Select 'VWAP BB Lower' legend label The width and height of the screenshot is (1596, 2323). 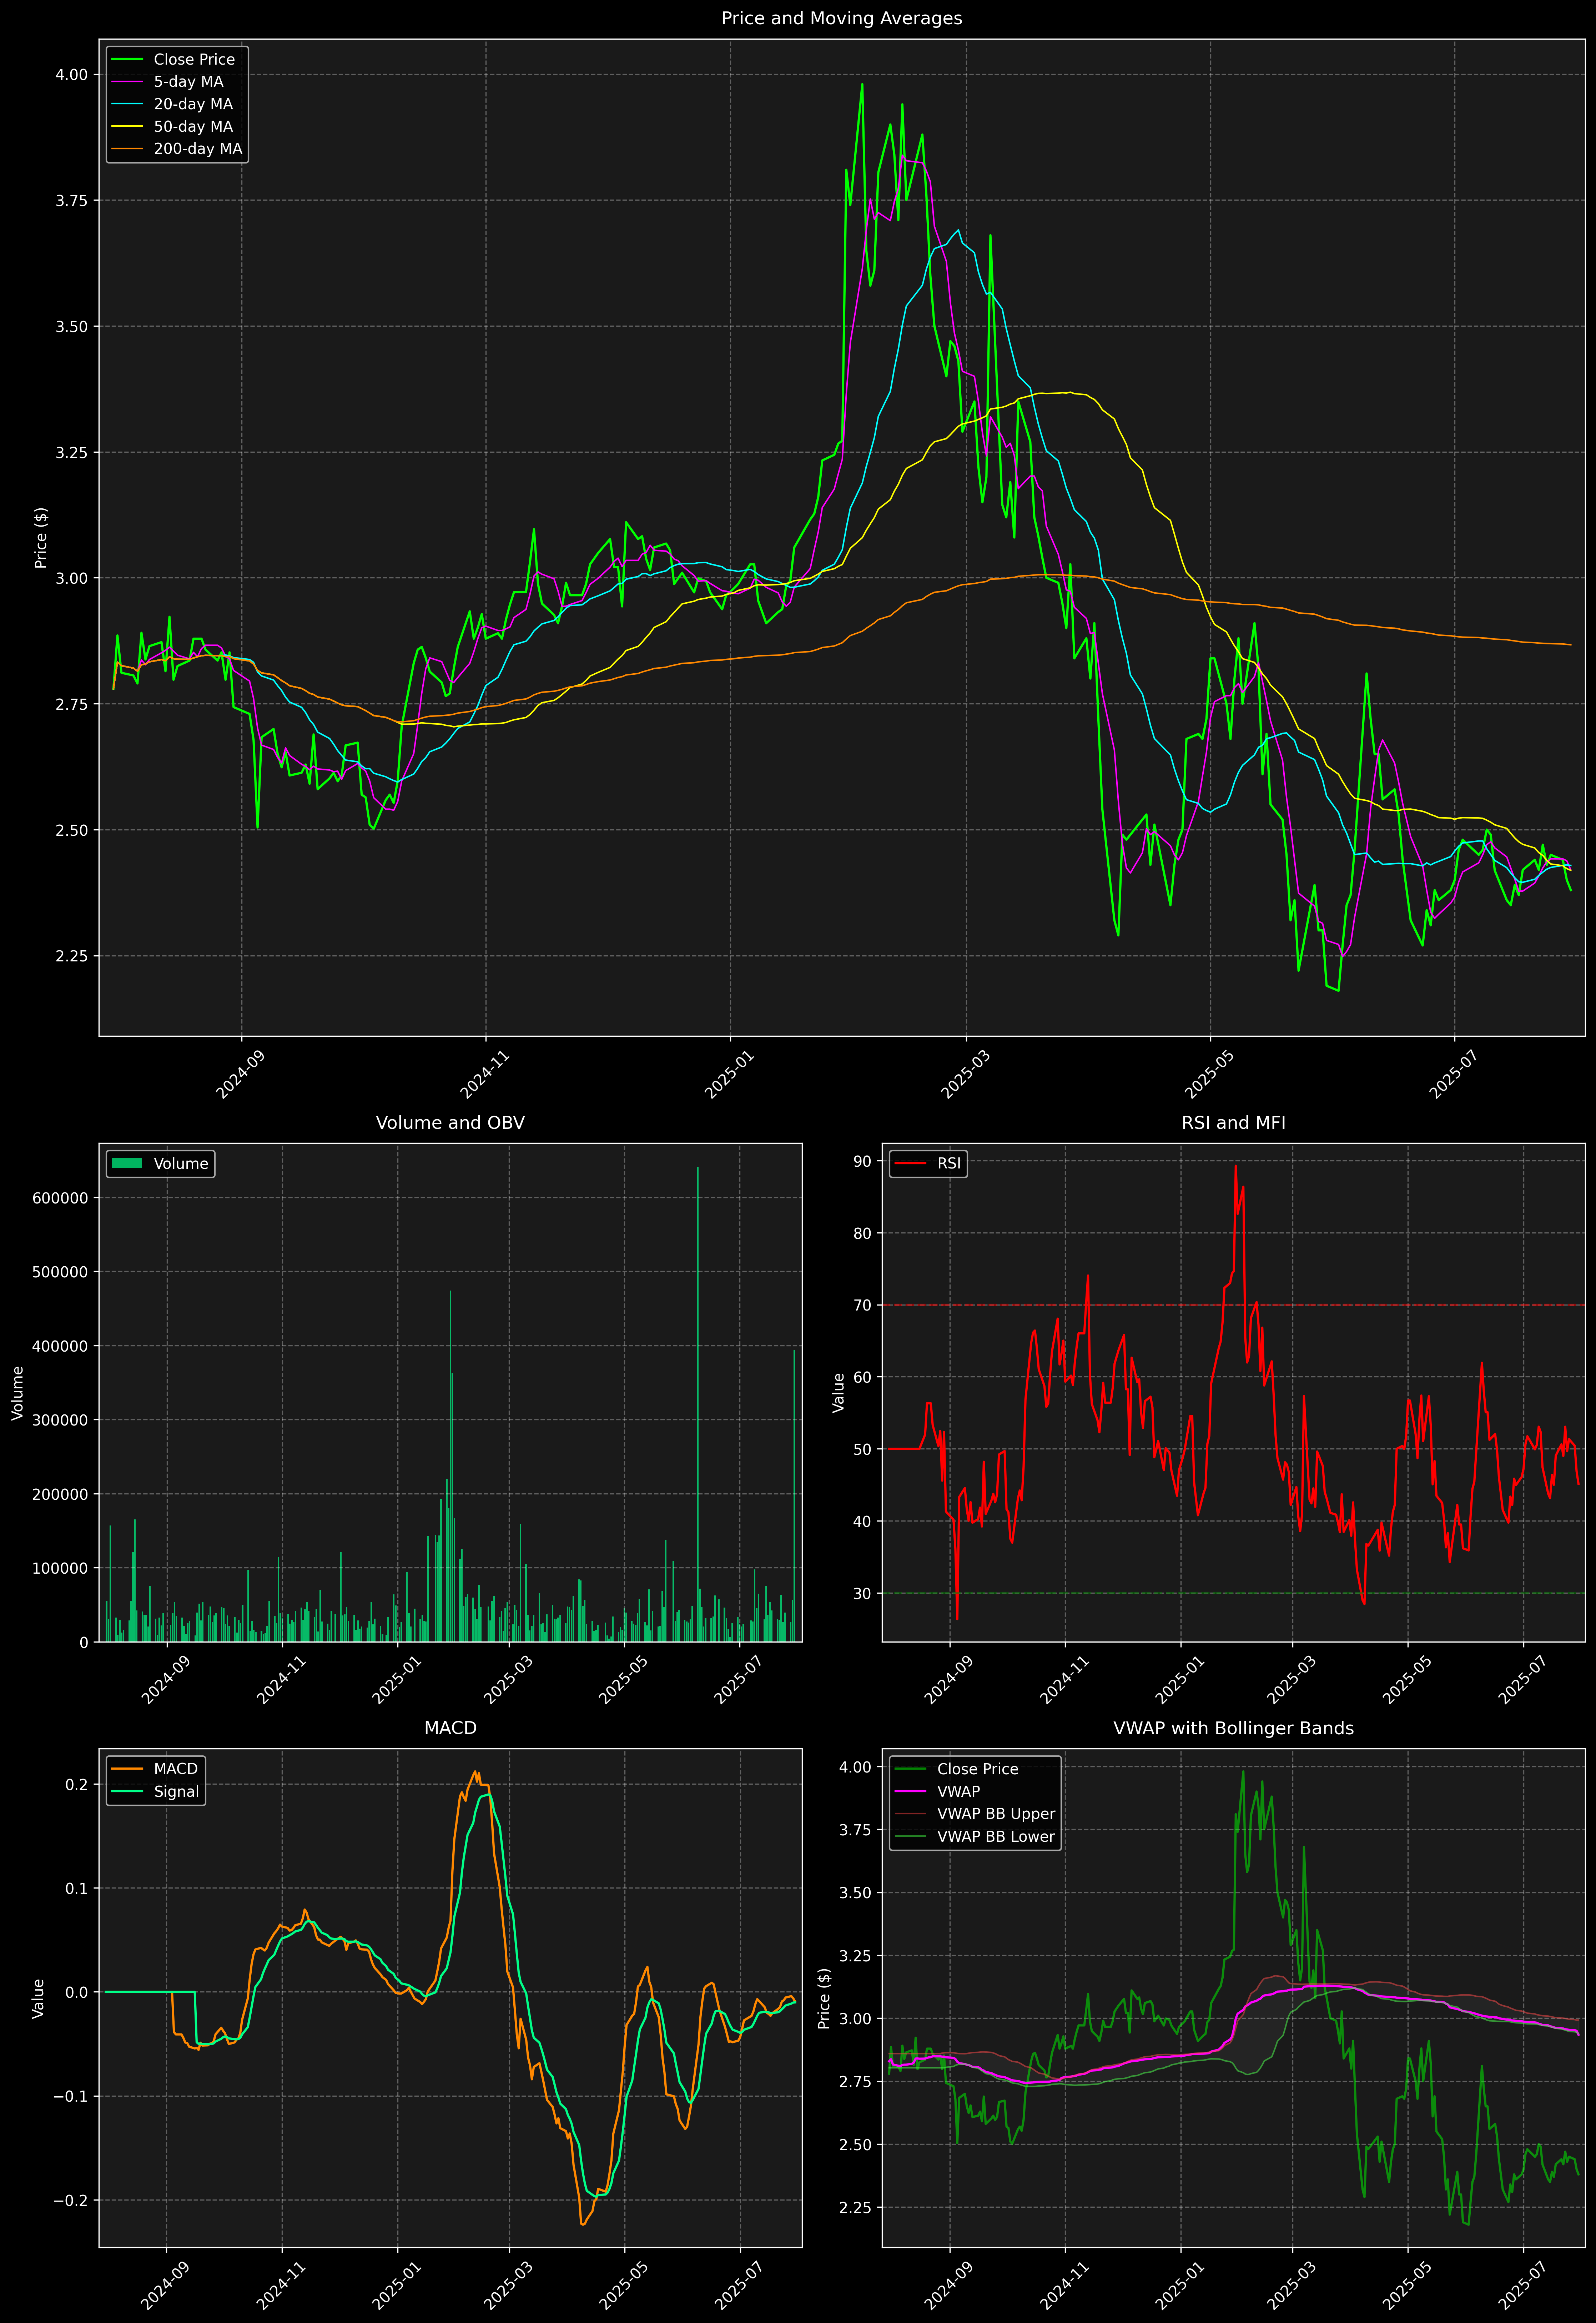[996, 1836]
